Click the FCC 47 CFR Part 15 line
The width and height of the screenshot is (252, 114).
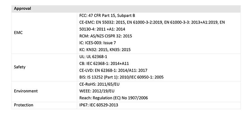107,16
